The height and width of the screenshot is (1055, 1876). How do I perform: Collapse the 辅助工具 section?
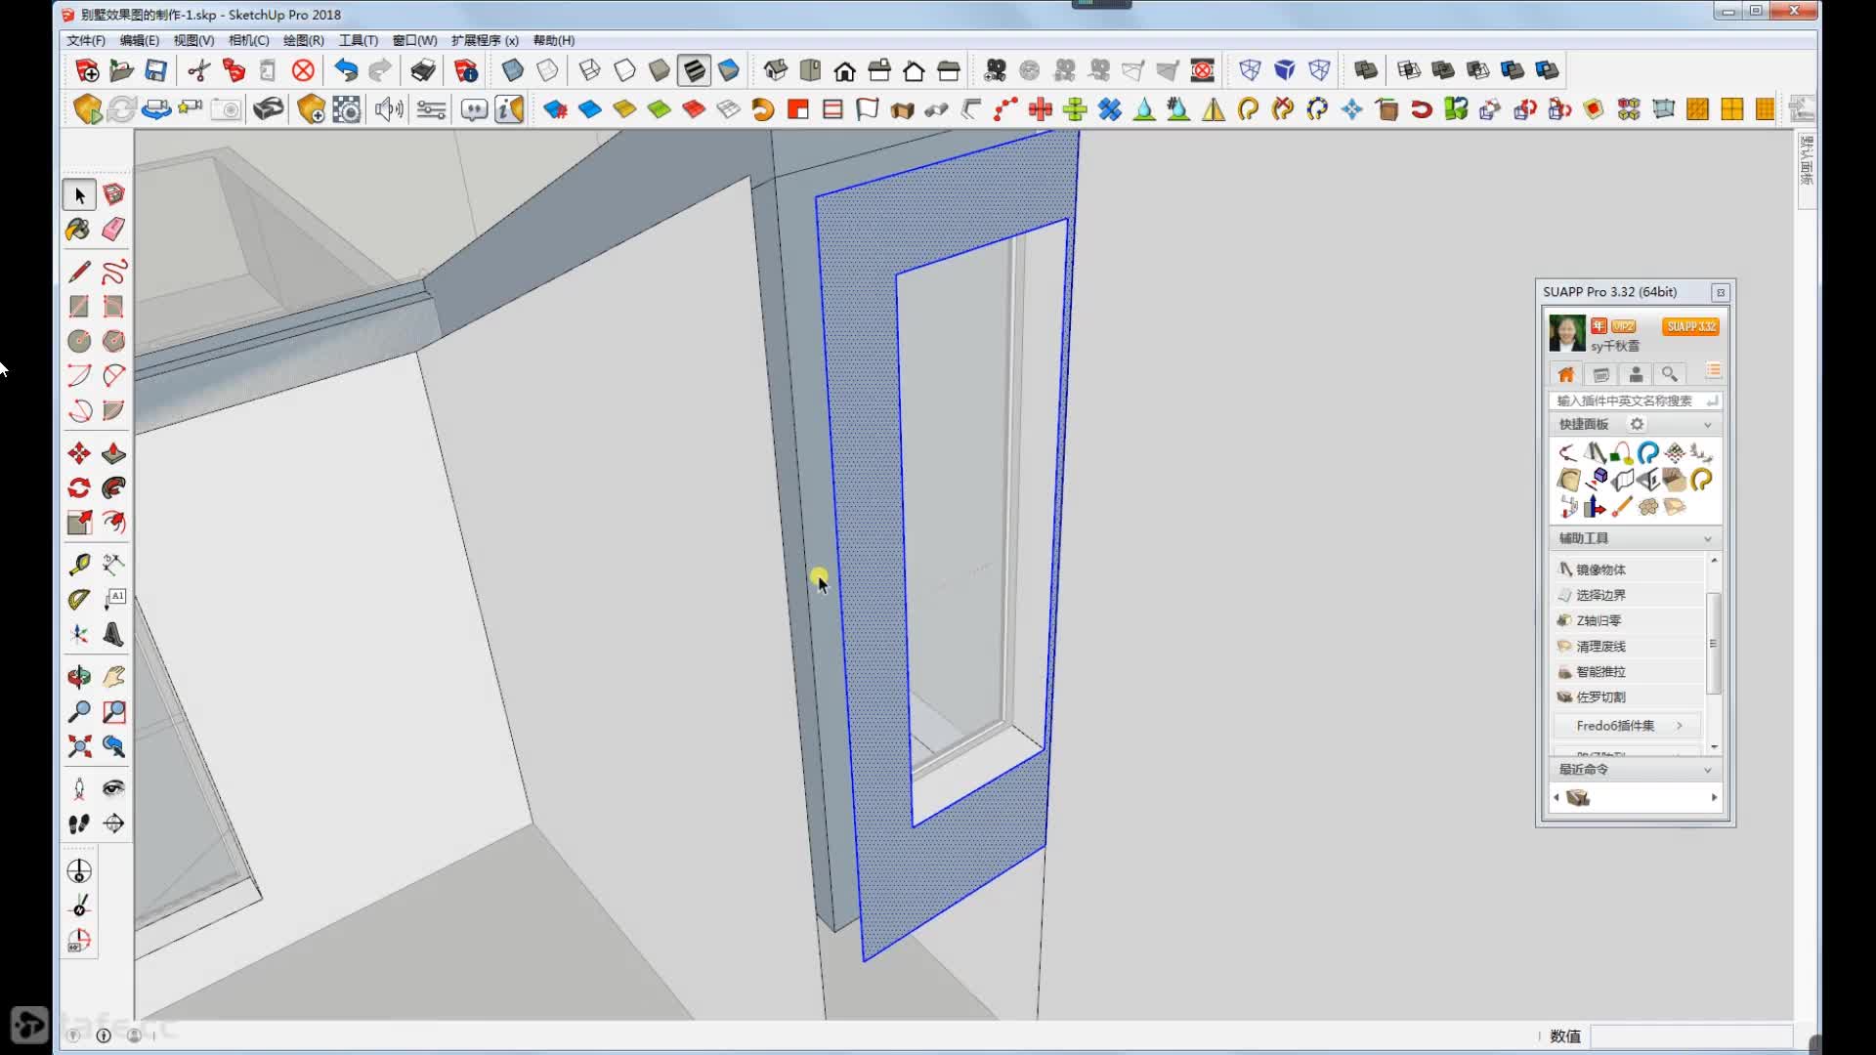pos(1708,539)
